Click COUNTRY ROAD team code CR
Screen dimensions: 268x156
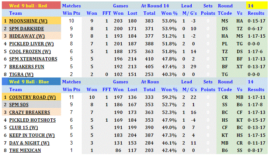pos(225,97)
